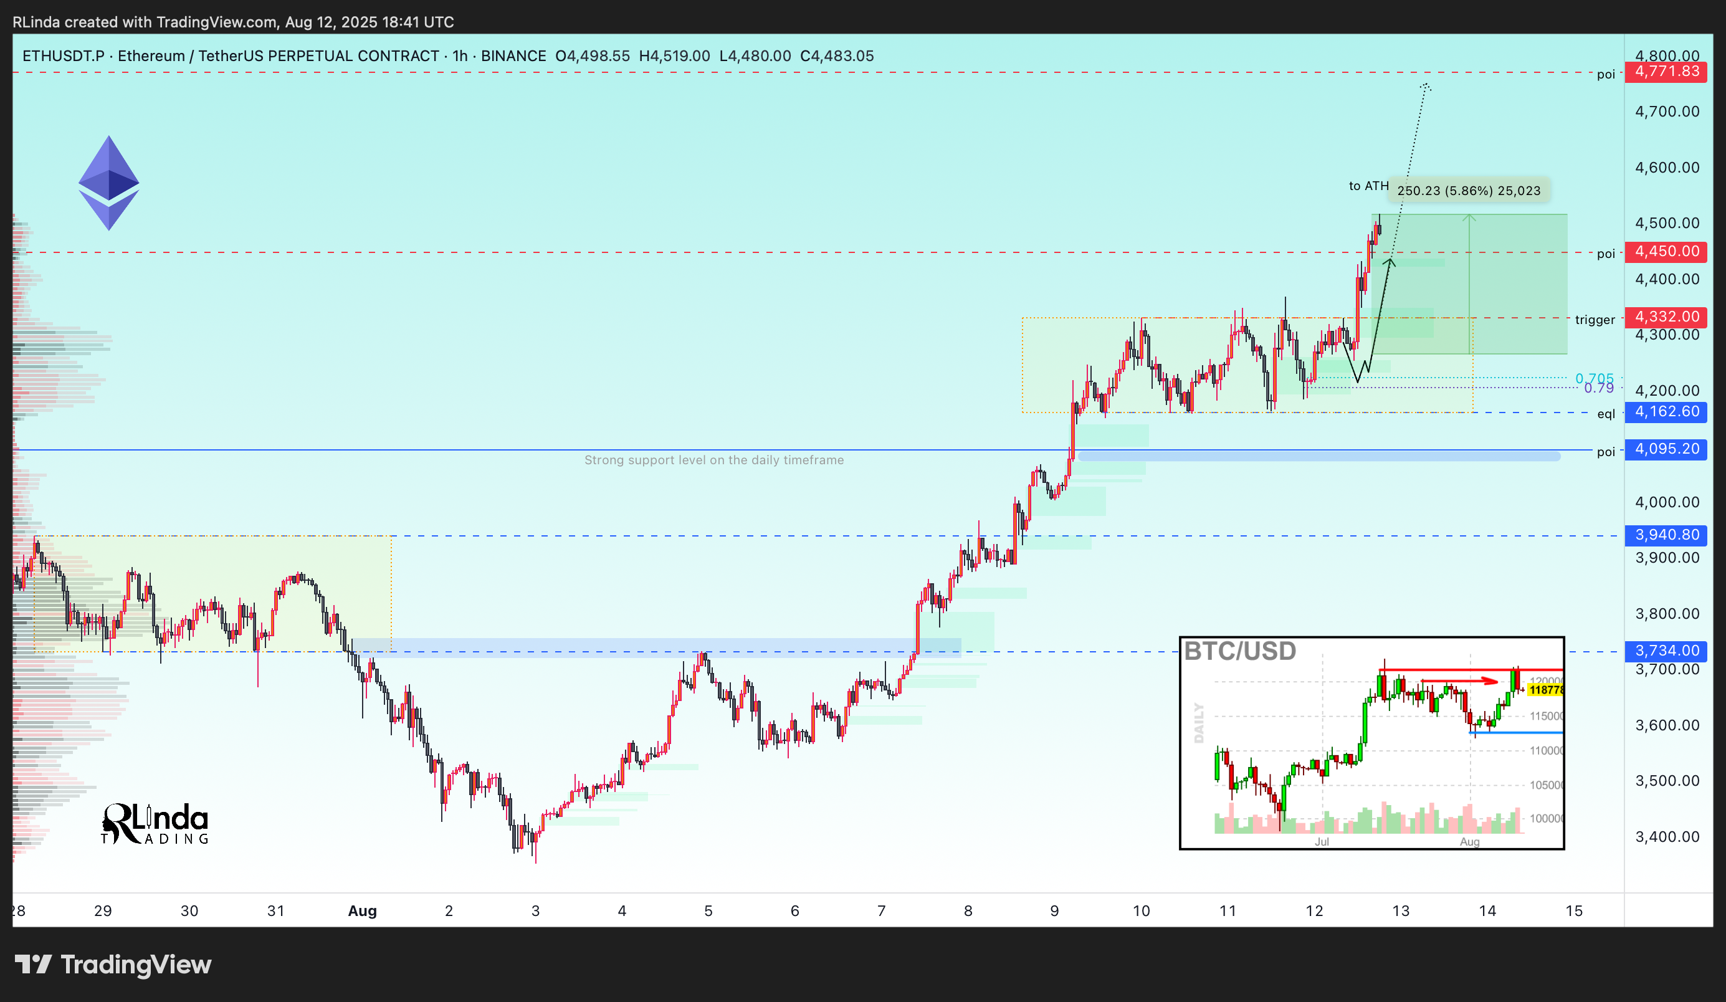This screenshot has height=1002, width=1726.
Task: Click 'Strong support level on the daily timeframe' note
Action: pyautogui.click(x=713, y=460)
